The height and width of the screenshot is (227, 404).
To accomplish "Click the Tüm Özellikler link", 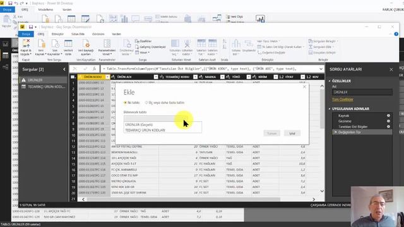I will pyautogui.click(x=342, y=100).
